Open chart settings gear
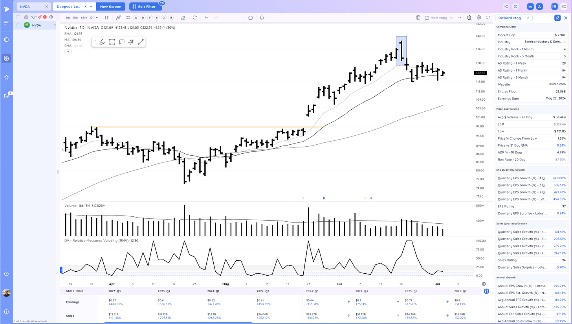Screen dimensions: 572x324 tap(479, 18)
